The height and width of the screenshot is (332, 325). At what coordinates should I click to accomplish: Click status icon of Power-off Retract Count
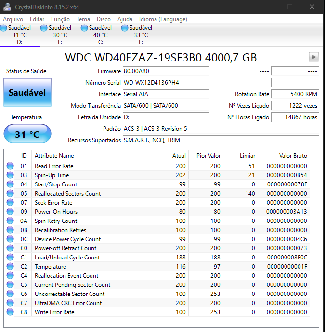[10, 248]
